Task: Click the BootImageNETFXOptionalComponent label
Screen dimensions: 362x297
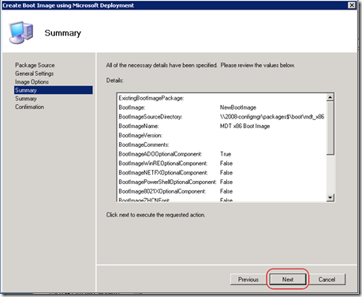Action: tap(163, 173)
